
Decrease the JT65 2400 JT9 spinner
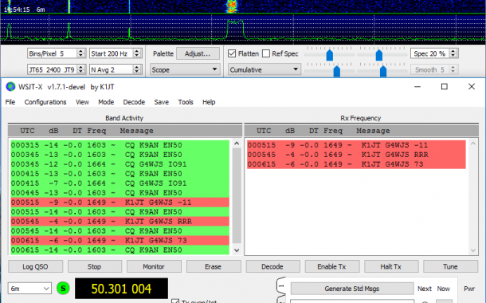point(80,72)
